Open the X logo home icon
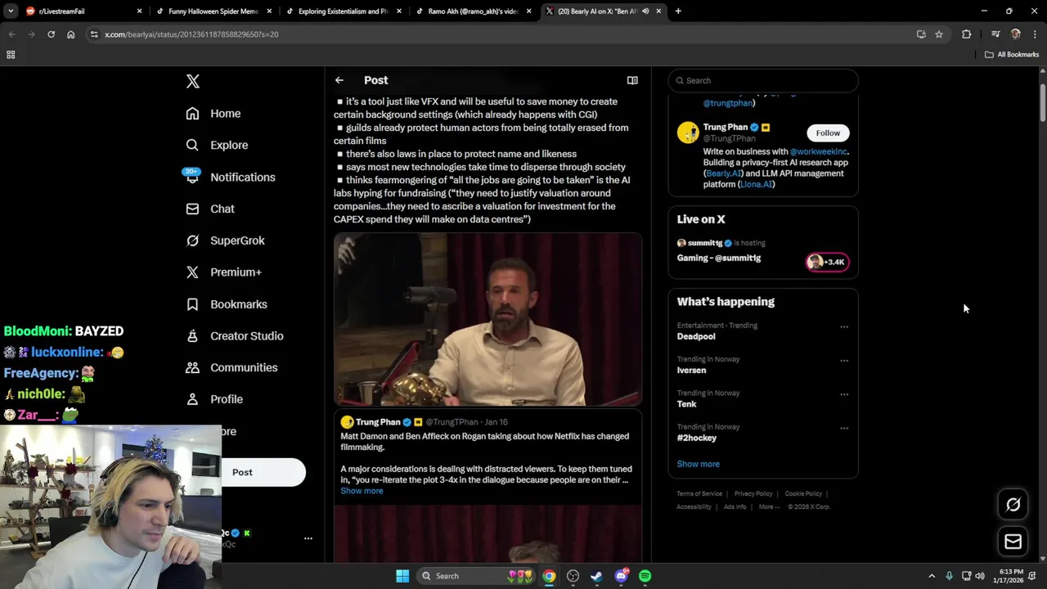Viewport: 1047px width, 589px height. (x=193, y=81)
